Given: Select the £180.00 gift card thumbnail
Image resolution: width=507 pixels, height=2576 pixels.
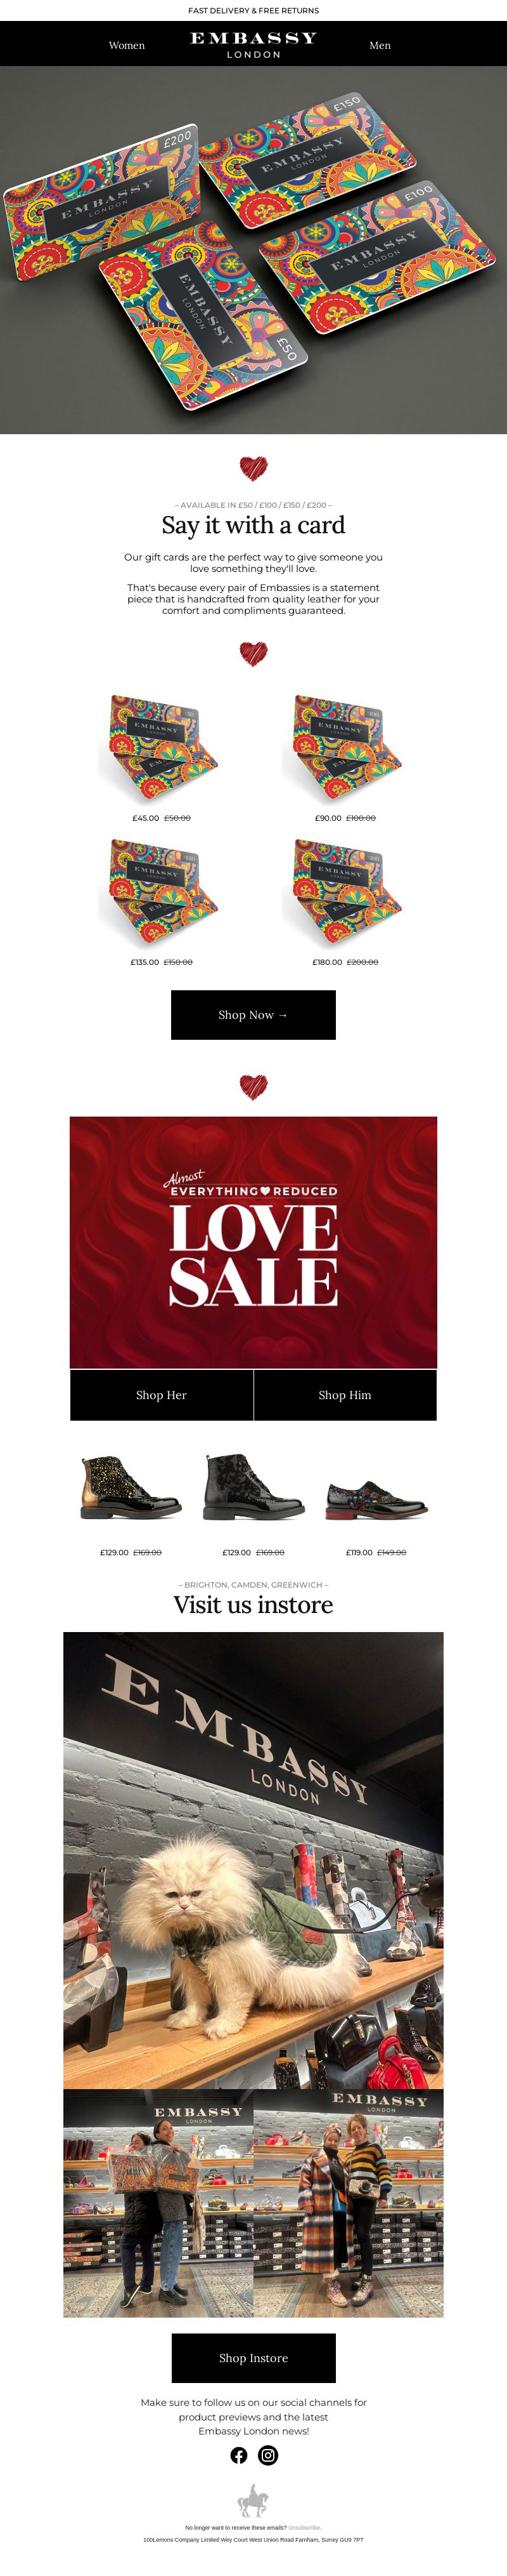Looking at the screenshot, I should [344, 892].
